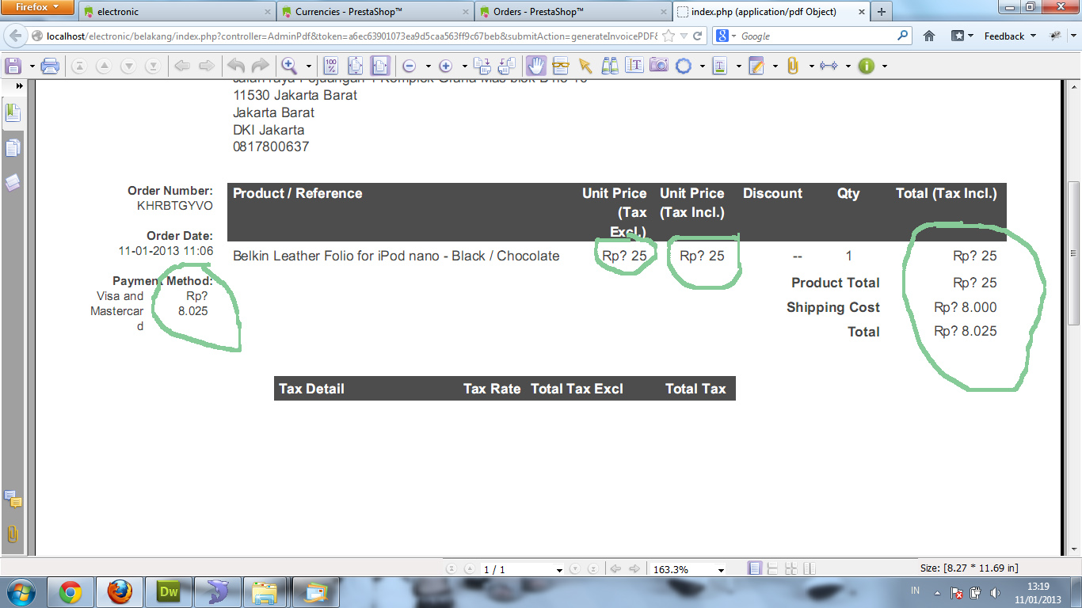
Task: Open the shape tool dropdown arrow
Action: (x=702, y=66)
